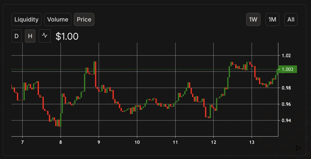
Task: Click the 0.96 price axis label
Action: pos(286,104)
